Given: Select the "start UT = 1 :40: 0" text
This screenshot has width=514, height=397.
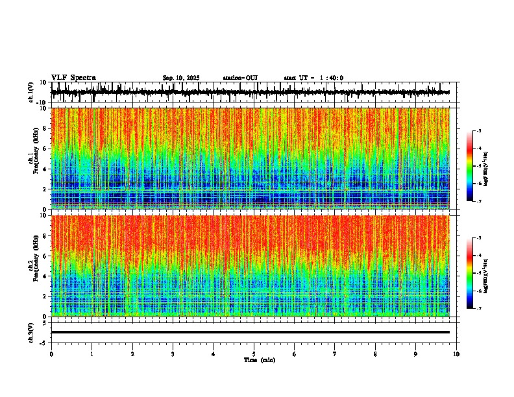Looking at the screenshot, I should (x=313, y=78).
